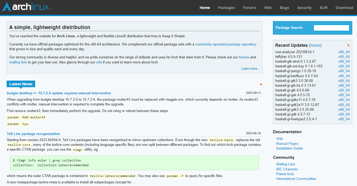The image size is (357, 186).
Task: Open the Download nav item
Action: pos(344,8)
